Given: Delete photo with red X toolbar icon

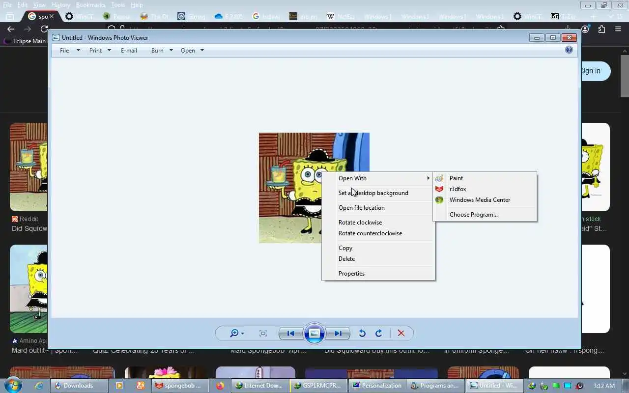Looking at the screenshot, I should 401,333.
